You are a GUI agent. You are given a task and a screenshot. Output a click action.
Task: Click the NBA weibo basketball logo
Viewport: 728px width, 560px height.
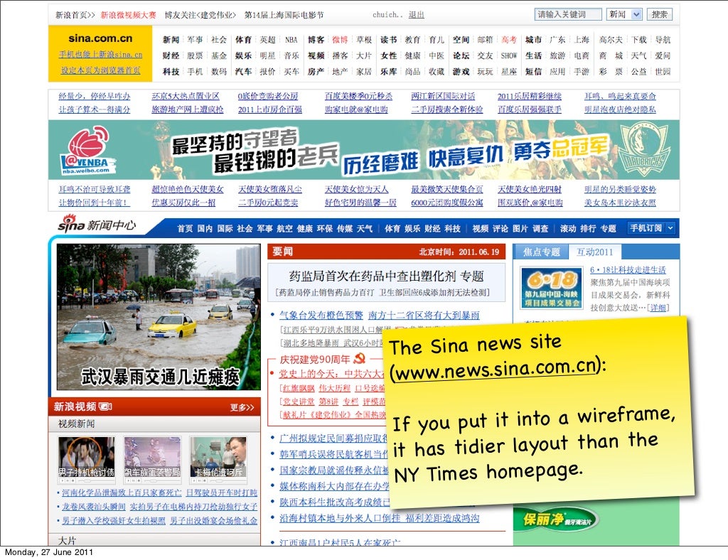pyautogui.click(x=88, y=149)
